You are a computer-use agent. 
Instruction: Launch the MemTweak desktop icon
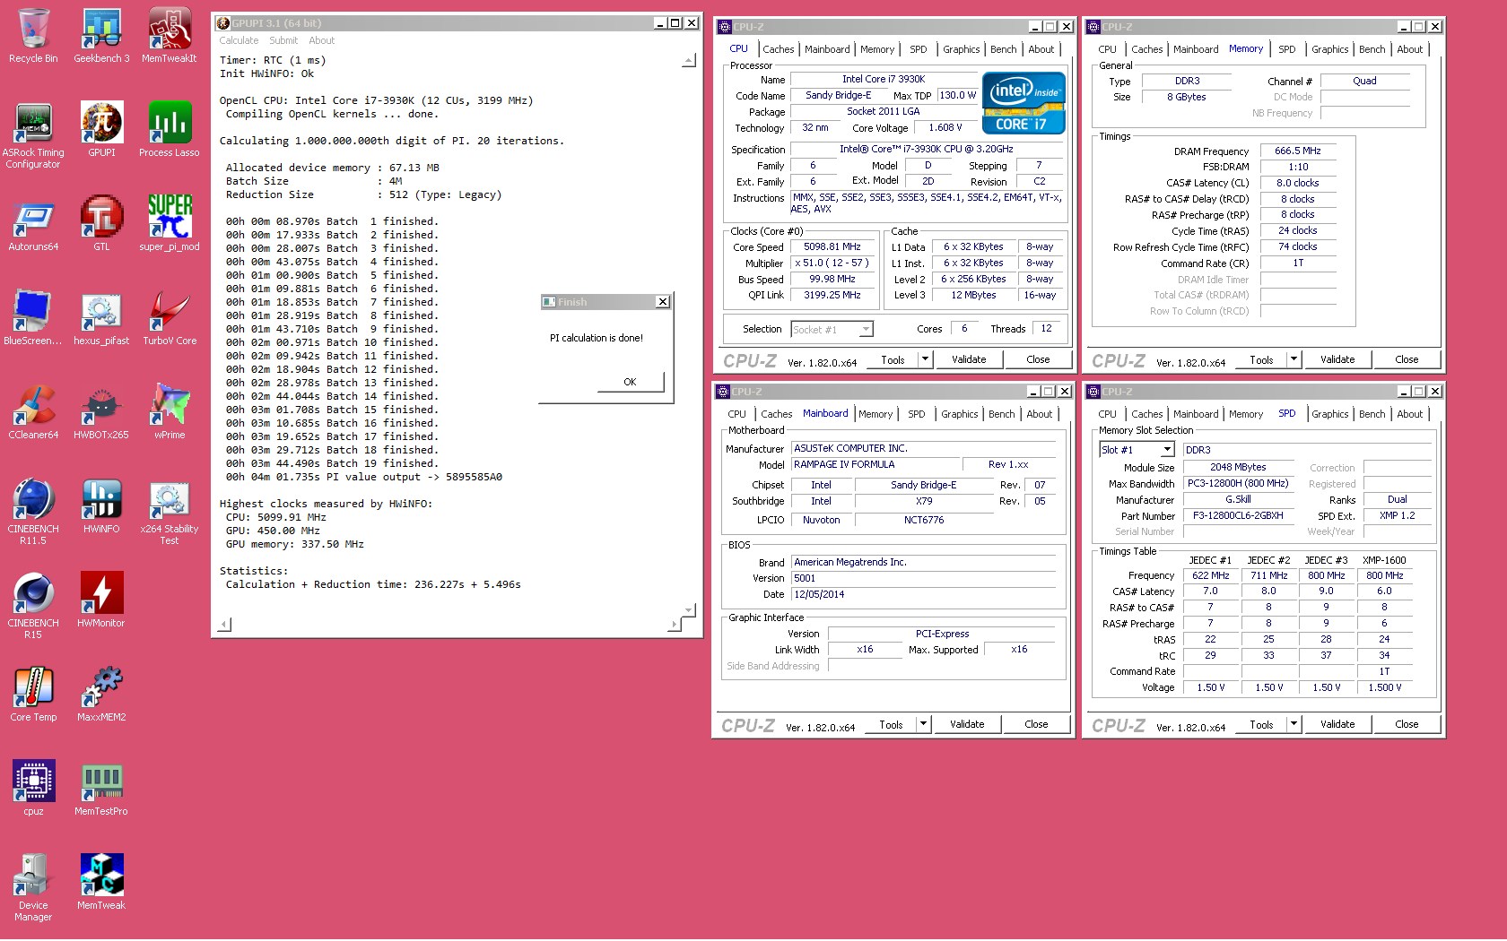click(101, 883)
